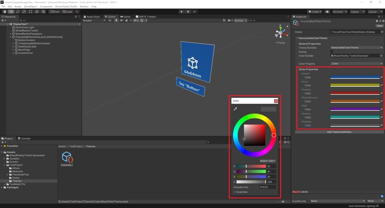Select CustomBackPlateTheme asset thumbnail
Screen dimensions: 385x208
tap(67, 159)
